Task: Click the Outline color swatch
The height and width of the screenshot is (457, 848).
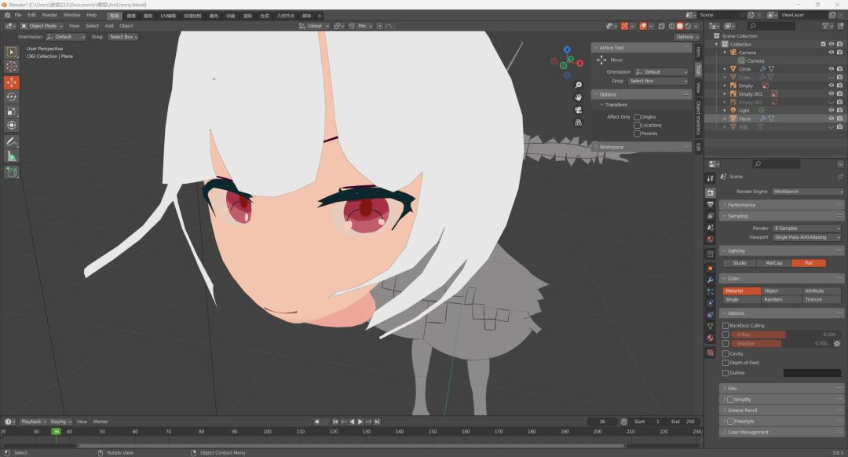Action: pyautogui.click(x=812, y=373)
